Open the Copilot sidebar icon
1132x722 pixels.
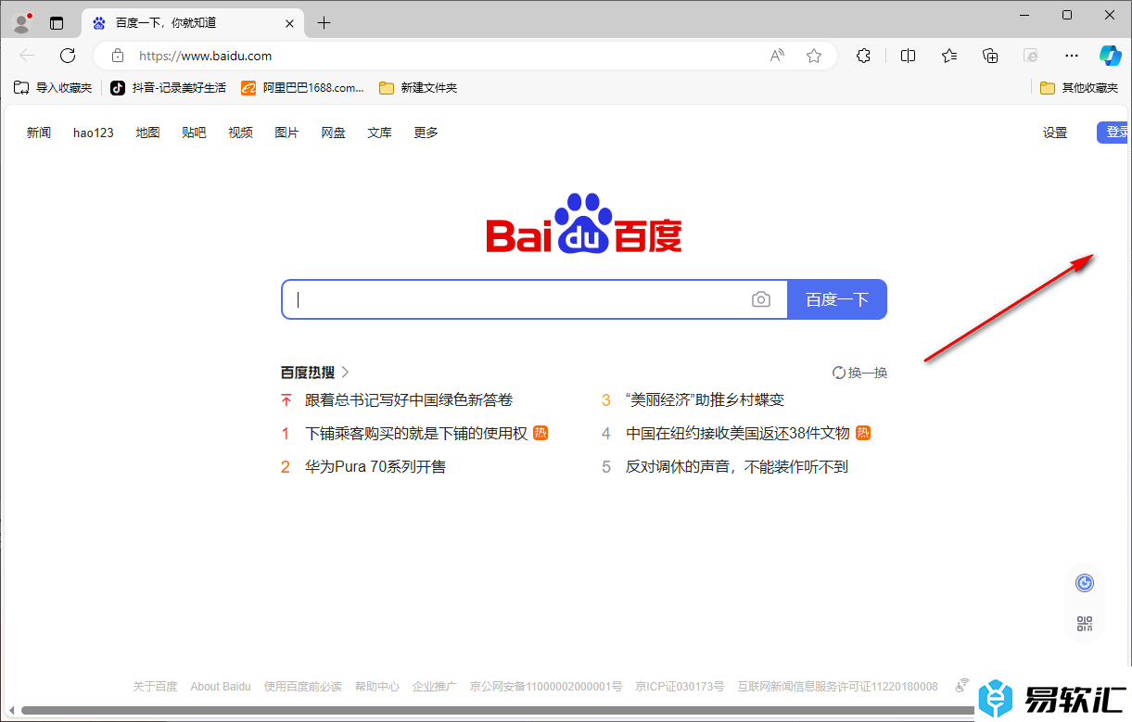click(x=1111, y=56)
